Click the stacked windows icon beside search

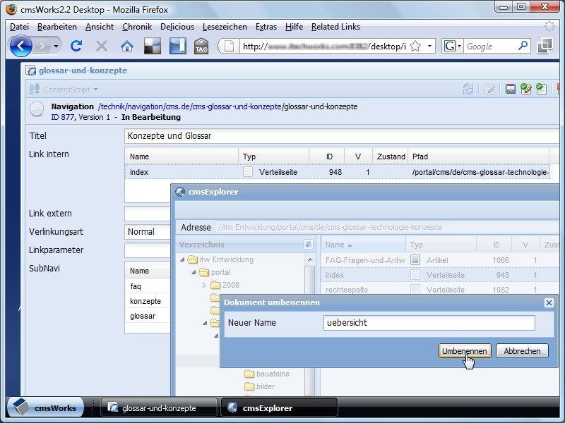point(545,46)
